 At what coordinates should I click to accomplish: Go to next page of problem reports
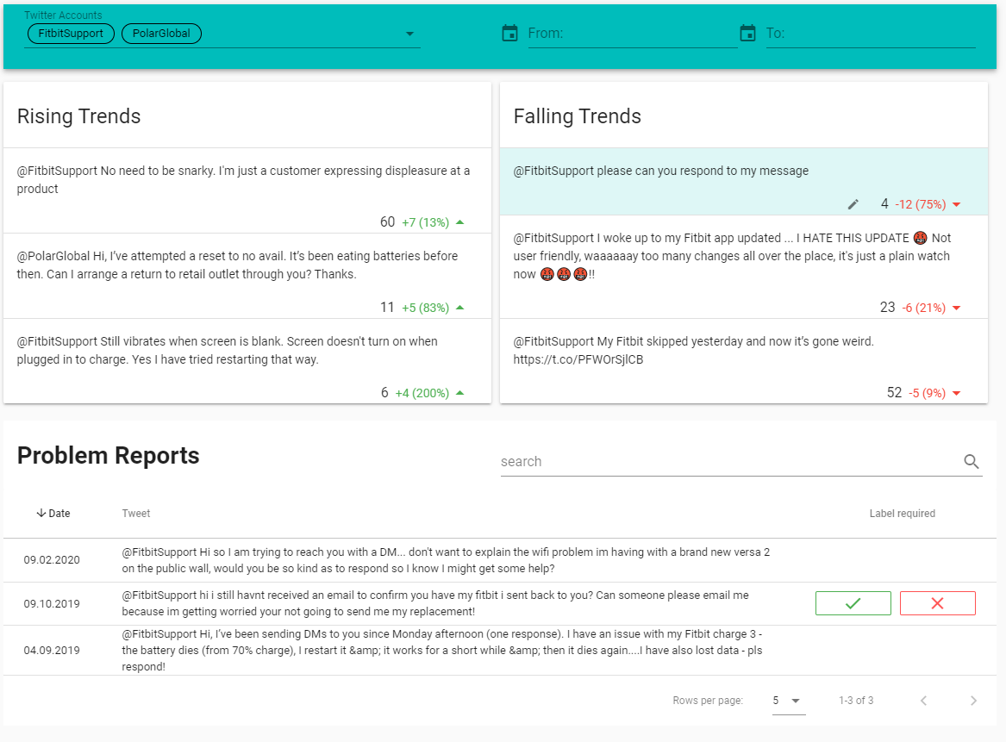click(973, 701)
